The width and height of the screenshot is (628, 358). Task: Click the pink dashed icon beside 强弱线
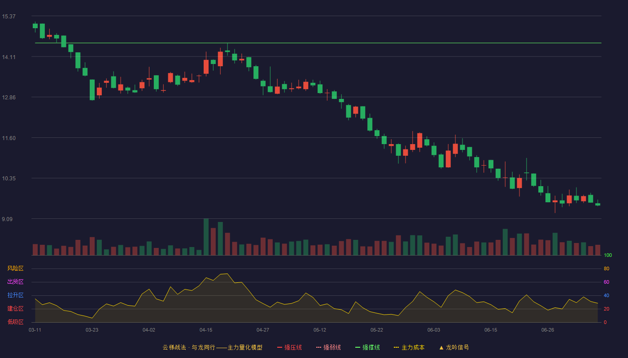(x=318, y=347)
